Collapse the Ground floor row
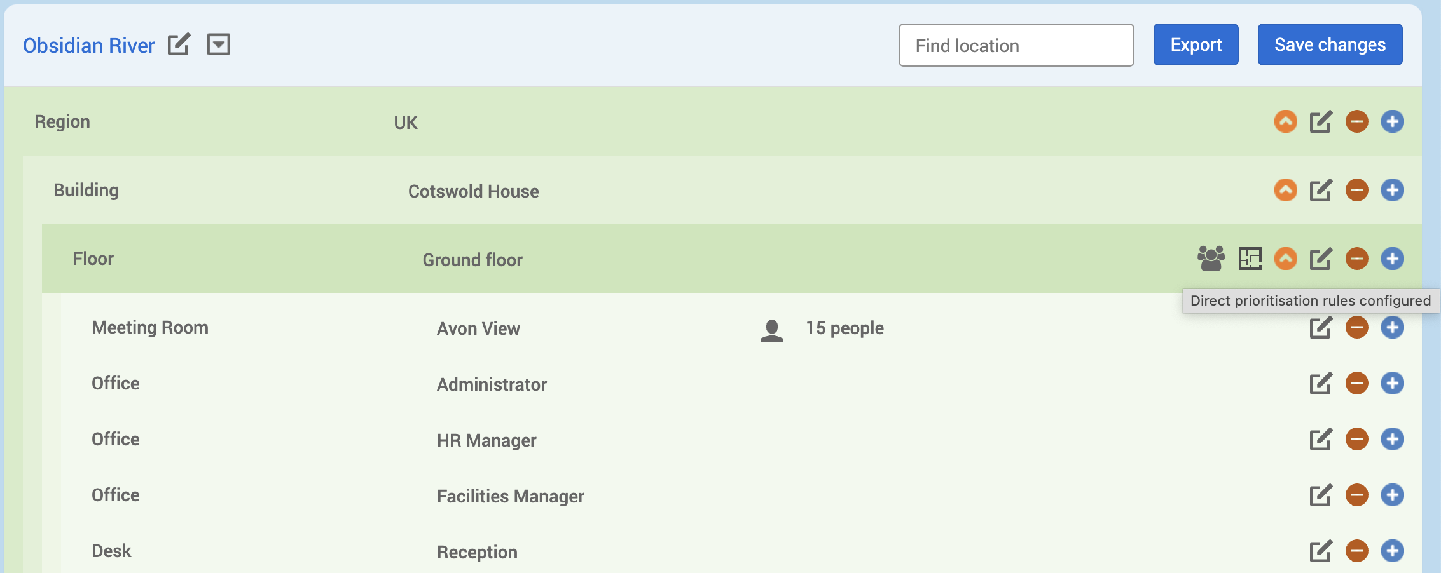 [x=1285, y=259]
